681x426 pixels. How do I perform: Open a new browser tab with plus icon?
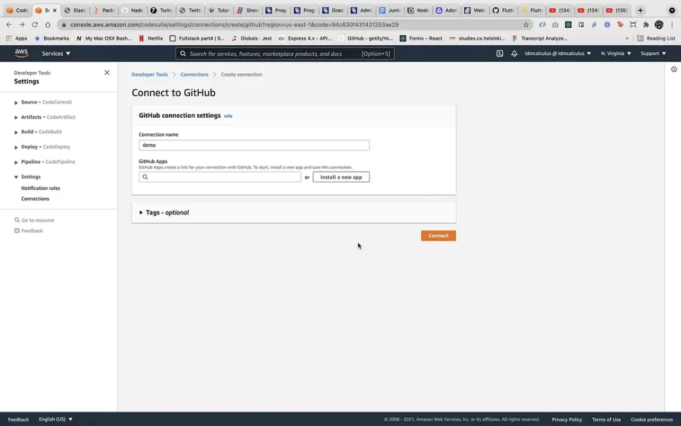click(x=640, y=11)
